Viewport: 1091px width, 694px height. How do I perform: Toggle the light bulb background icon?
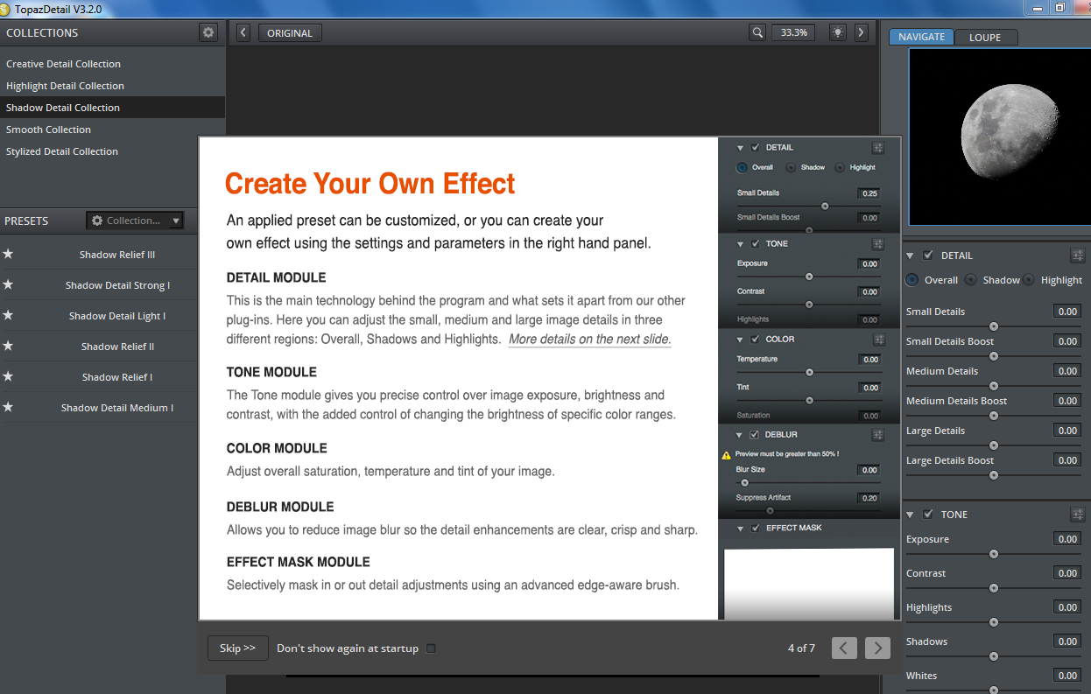[838, 32]
